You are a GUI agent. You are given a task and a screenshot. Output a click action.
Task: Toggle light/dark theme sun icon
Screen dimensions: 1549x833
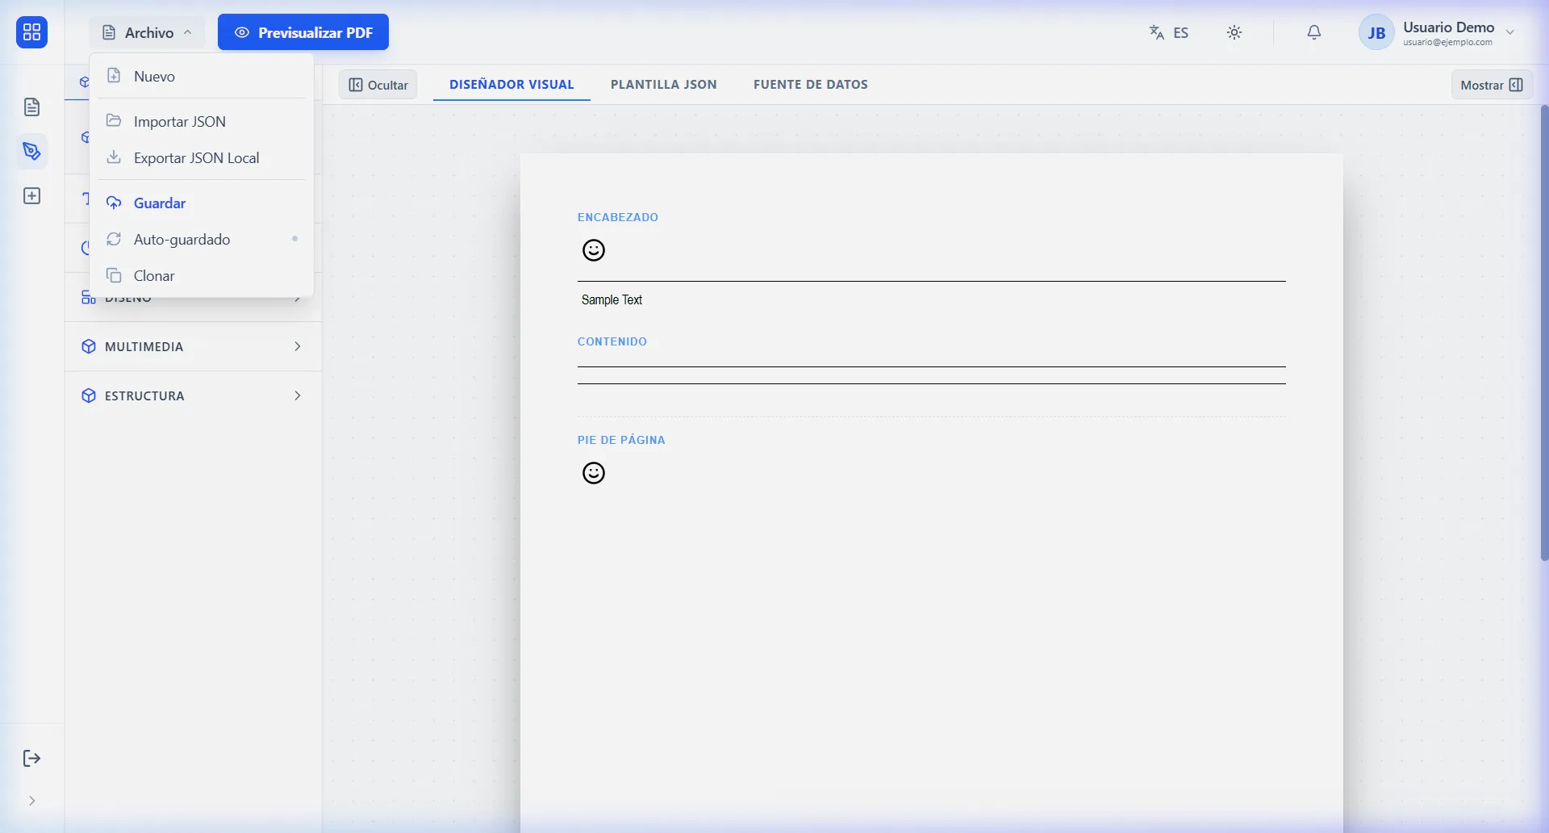1234,32
